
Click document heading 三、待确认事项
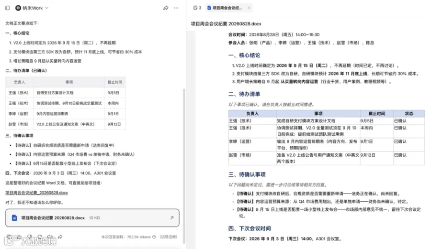[247, 174]
